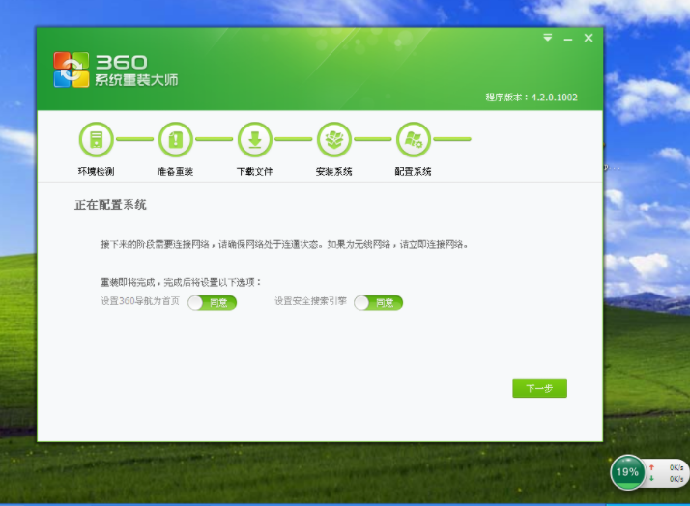Open the title bar dropdown menu arrow
Viewport: 690px width, 506px height.
547,38
